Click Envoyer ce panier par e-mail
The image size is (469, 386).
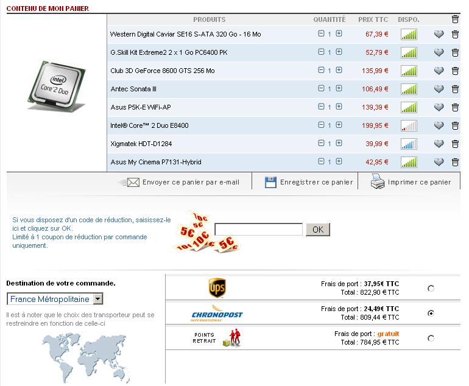click(x=191, y=182)
